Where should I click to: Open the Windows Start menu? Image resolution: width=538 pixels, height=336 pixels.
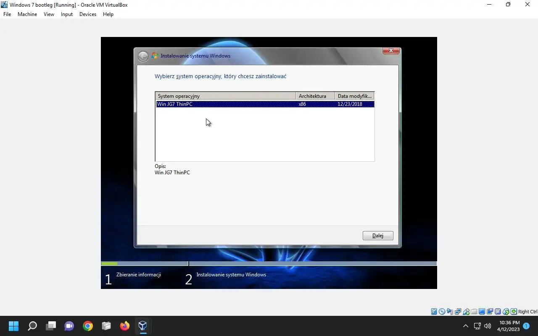(x=14, y=326)
